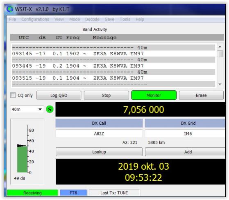Open the View menu
This screenshot has width=229, height=200.
pyautogui.click(x=59, y=19)
